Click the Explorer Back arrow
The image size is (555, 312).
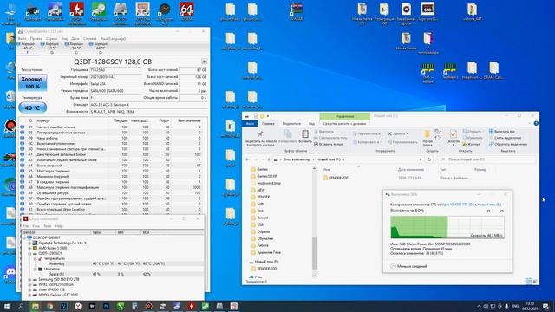tap(247, 159)
